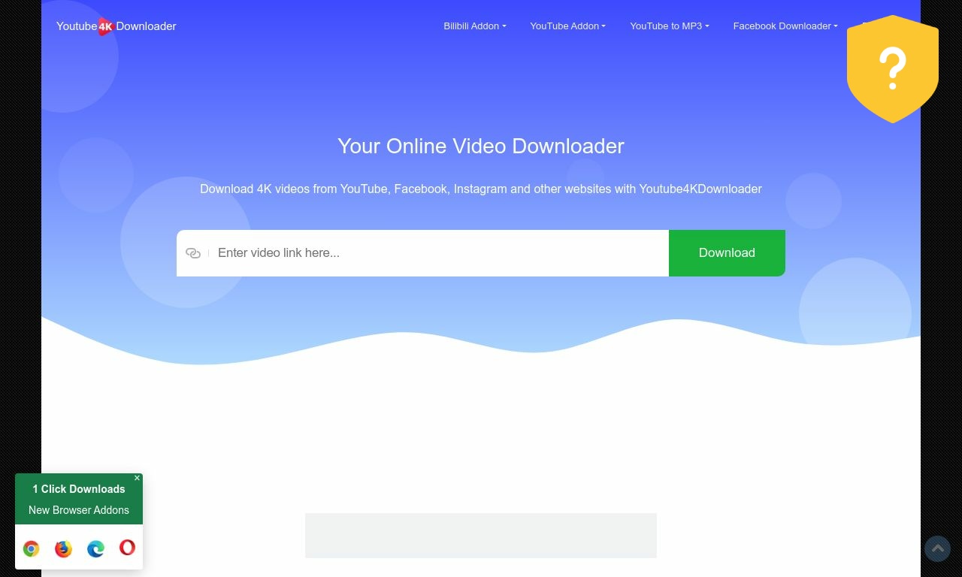Click the yellow question mark shield
Screen dimensions: 962x577
click(x=893, y=68)
